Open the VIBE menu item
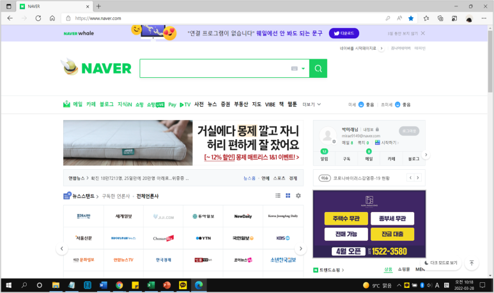The width and height of the screenshot is (494, 293). pos(270,105)
